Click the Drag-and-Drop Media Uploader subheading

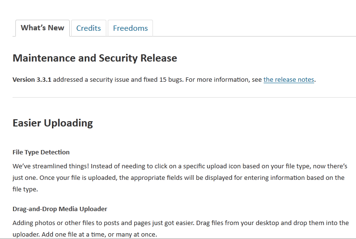point(60,209)
